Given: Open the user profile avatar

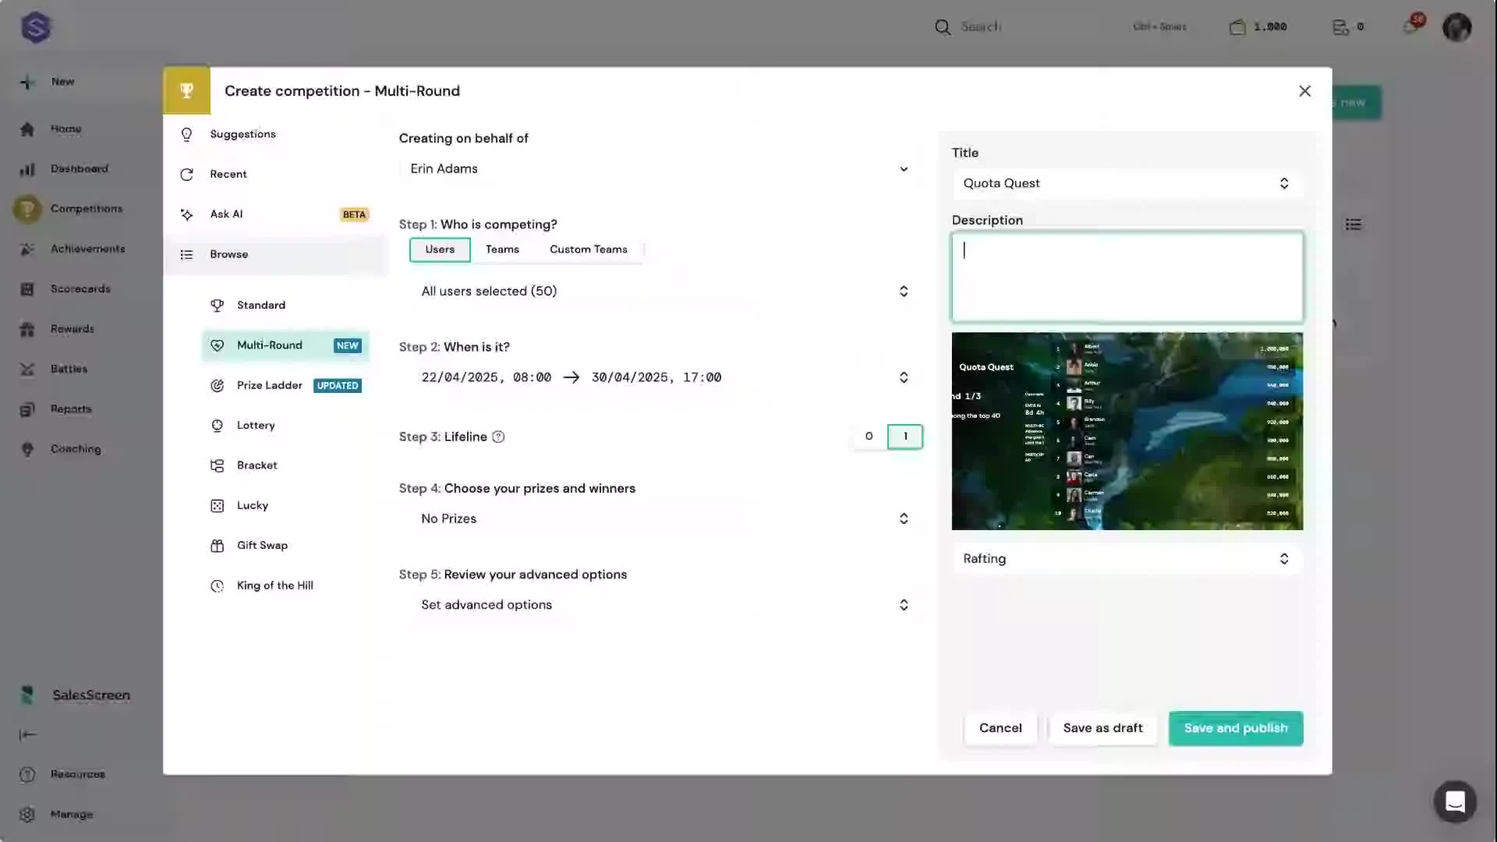Looking at the screenshot, I should pyautogui.click(x=1456, y=27).
